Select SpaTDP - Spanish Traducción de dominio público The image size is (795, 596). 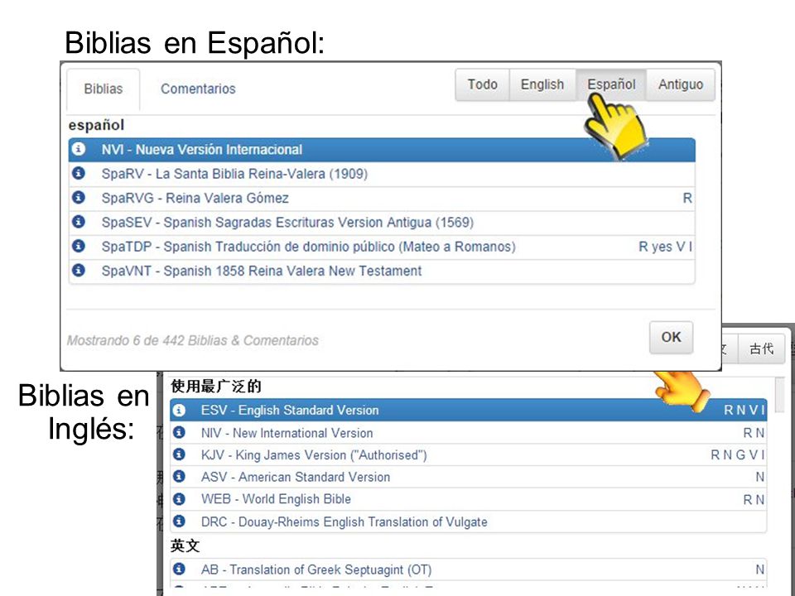382,247
